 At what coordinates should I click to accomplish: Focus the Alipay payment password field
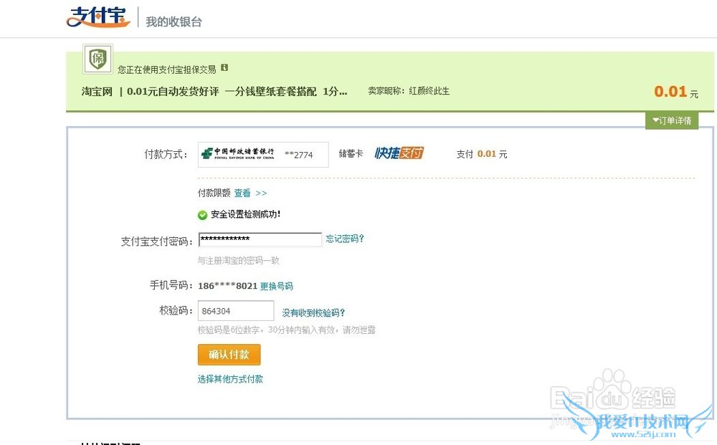(260, 239)
